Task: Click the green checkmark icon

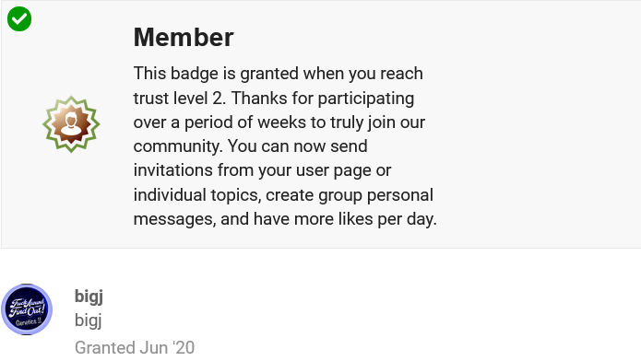Action: pos(19,18)
